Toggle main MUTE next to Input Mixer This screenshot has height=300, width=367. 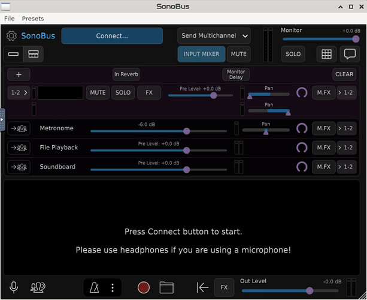coord(239,54)
